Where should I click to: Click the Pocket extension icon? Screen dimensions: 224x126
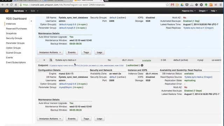point(187,5)
